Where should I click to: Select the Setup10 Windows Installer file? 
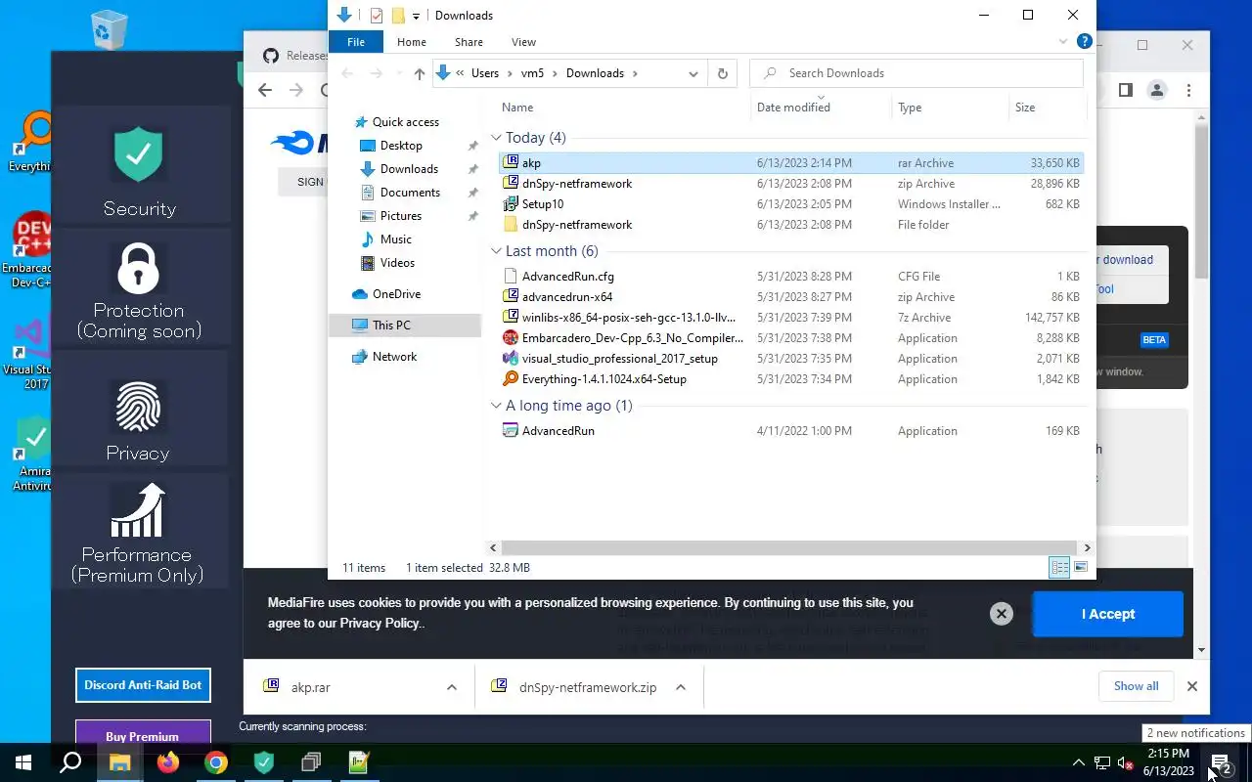coord(790,204)
